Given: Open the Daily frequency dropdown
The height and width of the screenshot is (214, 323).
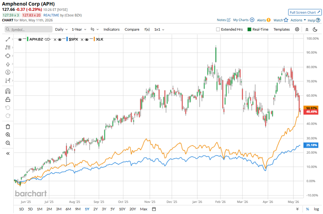Looking at the screenshot, I should 61,29.
